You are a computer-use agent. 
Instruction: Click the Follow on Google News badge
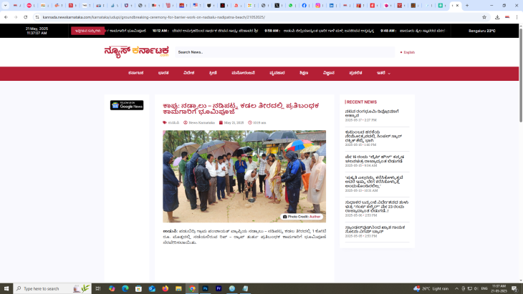[x=127, y=105]
